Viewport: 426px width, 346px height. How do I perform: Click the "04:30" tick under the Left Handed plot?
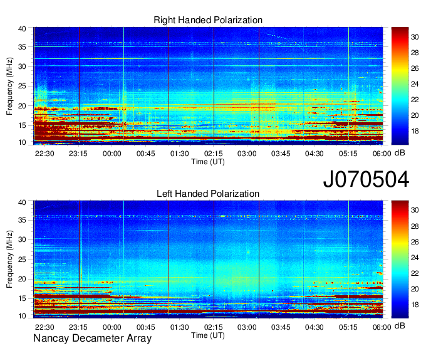314,327
